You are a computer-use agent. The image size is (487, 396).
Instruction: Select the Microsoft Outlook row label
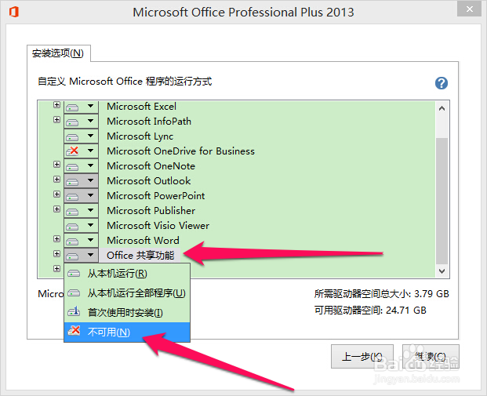[x=149, y=181]
